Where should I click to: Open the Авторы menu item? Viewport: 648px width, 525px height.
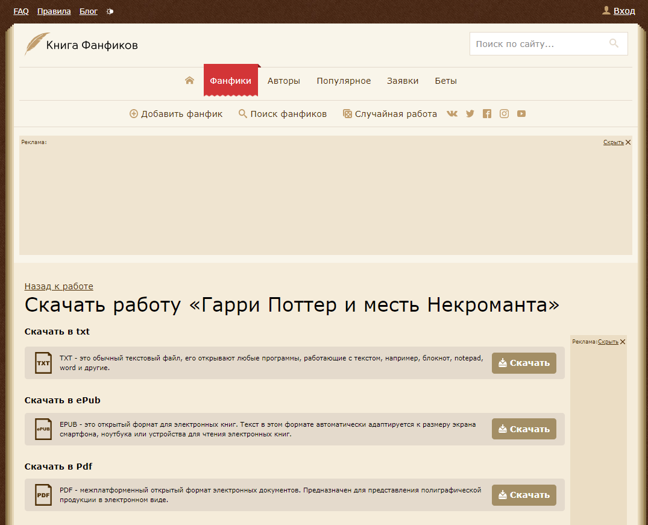tap(283, 81)
